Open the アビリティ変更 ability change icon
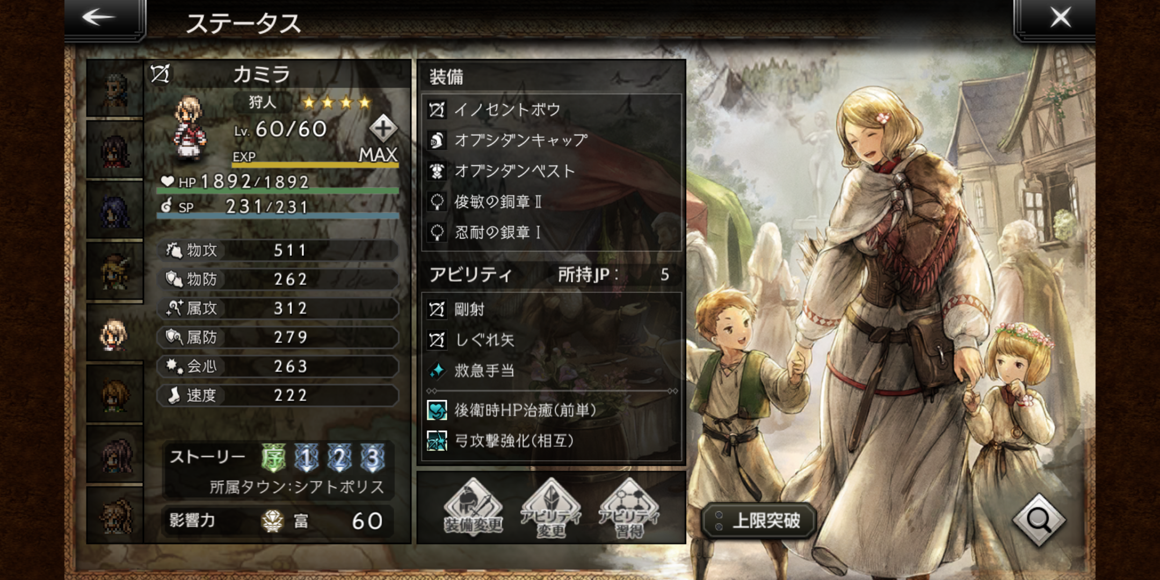This screenshot has height=580, width=1160. (x=550, y=508)
